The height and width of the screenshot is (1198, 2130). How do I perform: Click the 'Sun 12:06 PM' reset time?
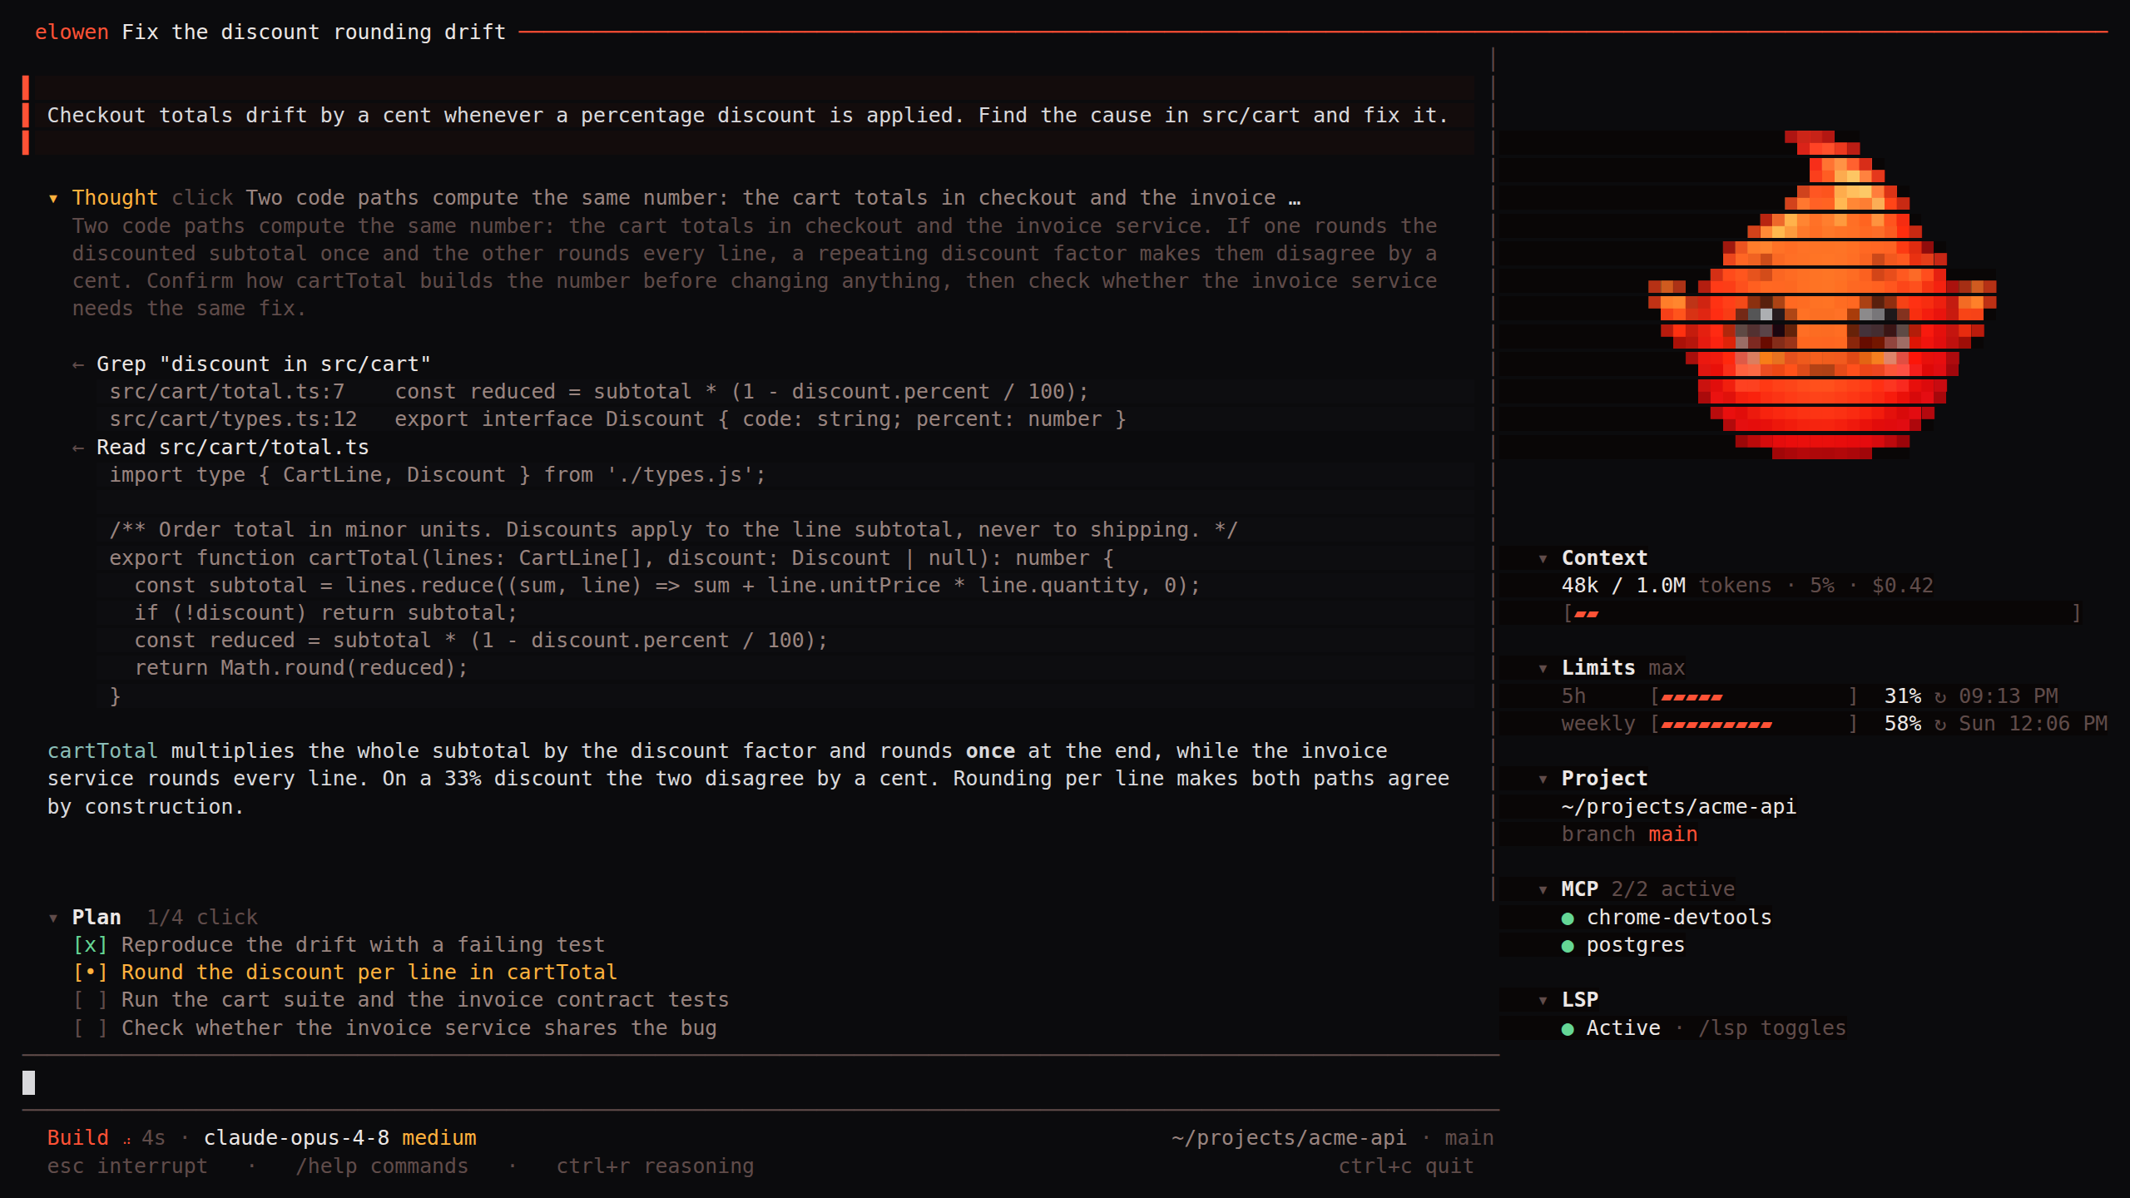2033,724
